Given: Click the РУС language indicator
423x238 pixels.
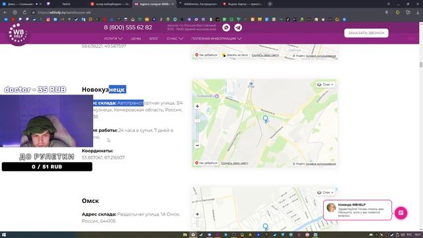Looking at the screenshot, I should click(409, 235).
